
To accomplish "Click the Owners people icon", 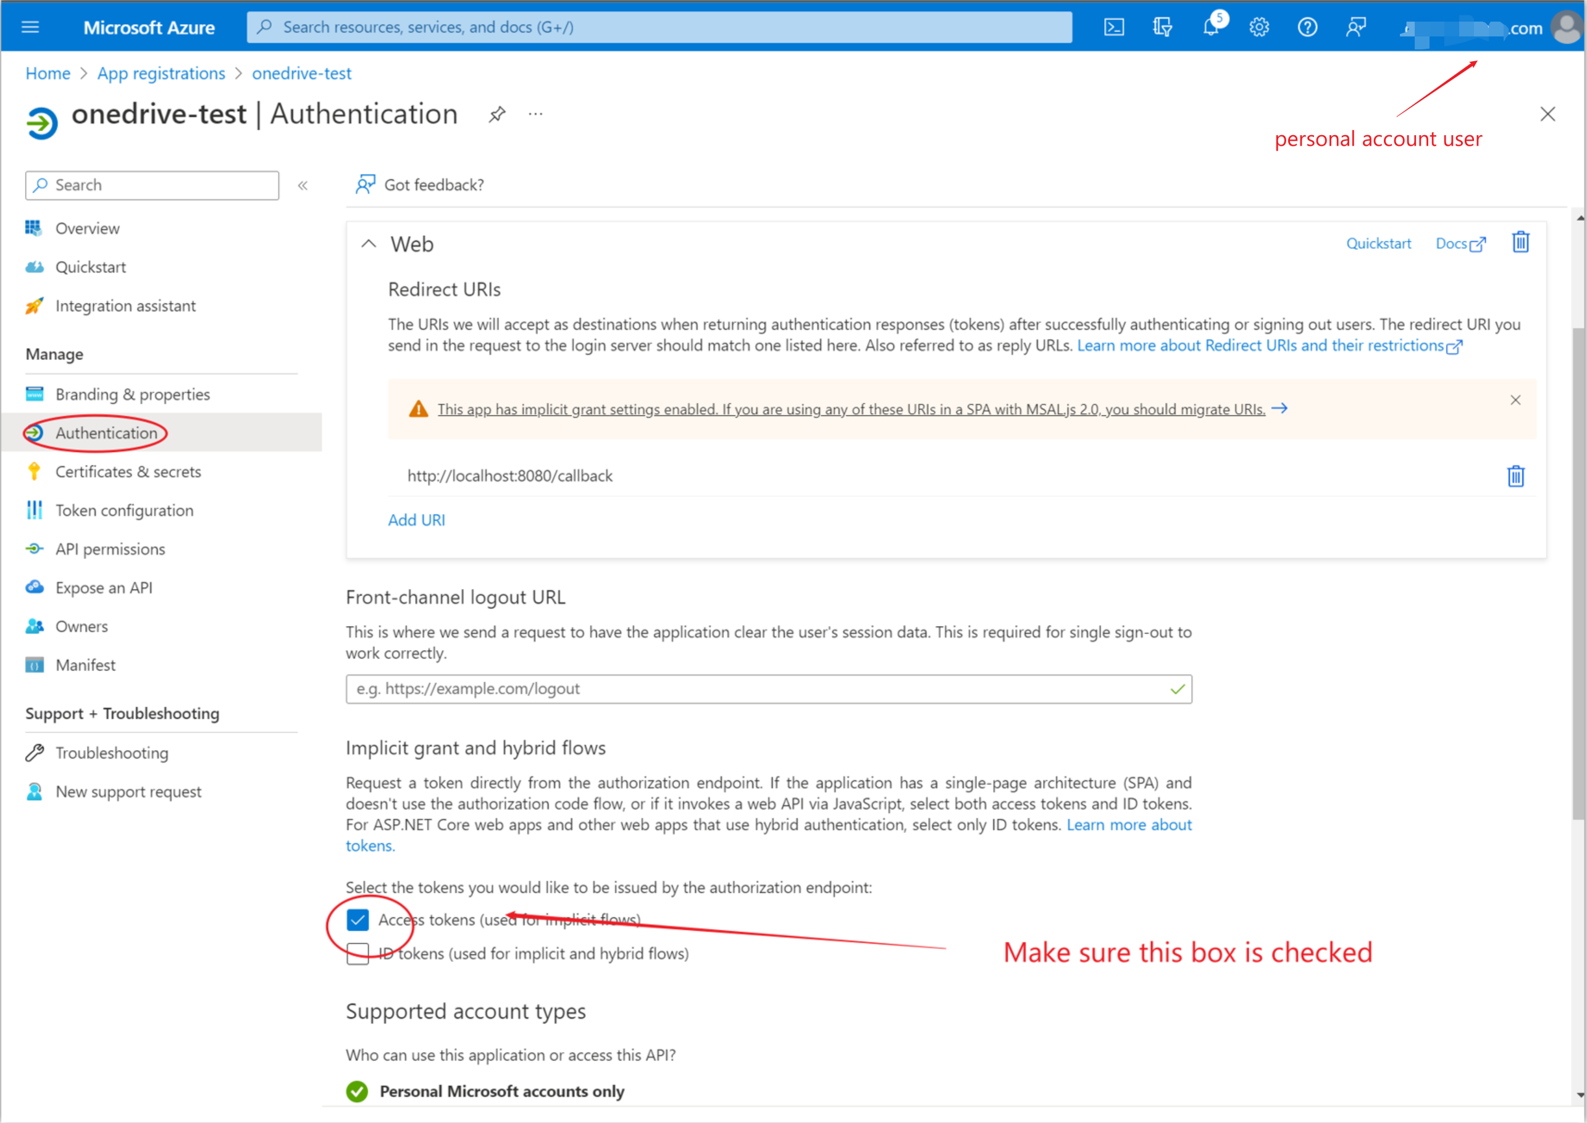I will pos(34,627).
